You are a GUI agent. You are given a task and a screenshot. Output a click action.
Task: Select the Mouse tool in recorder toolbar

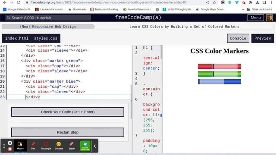coord(20,146)
